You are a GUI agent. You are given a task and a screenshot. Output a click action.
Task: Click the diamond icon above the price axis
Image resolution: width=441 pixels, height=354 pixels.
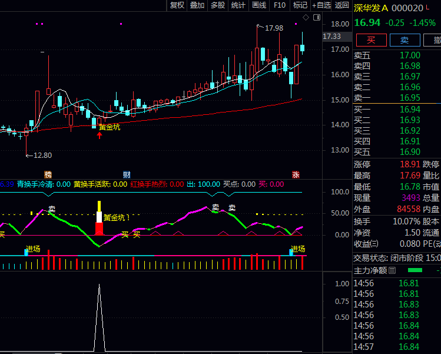pyautogui.click(x=306, y=18)
